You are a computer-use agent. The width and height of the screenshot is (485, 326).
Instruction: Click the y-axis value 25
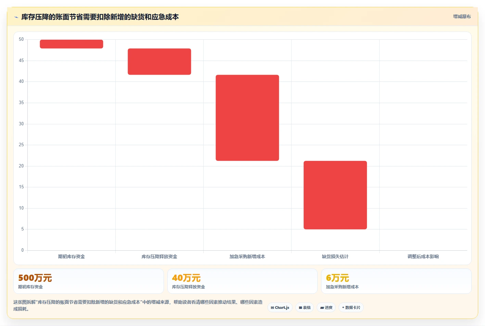point(21,145)
